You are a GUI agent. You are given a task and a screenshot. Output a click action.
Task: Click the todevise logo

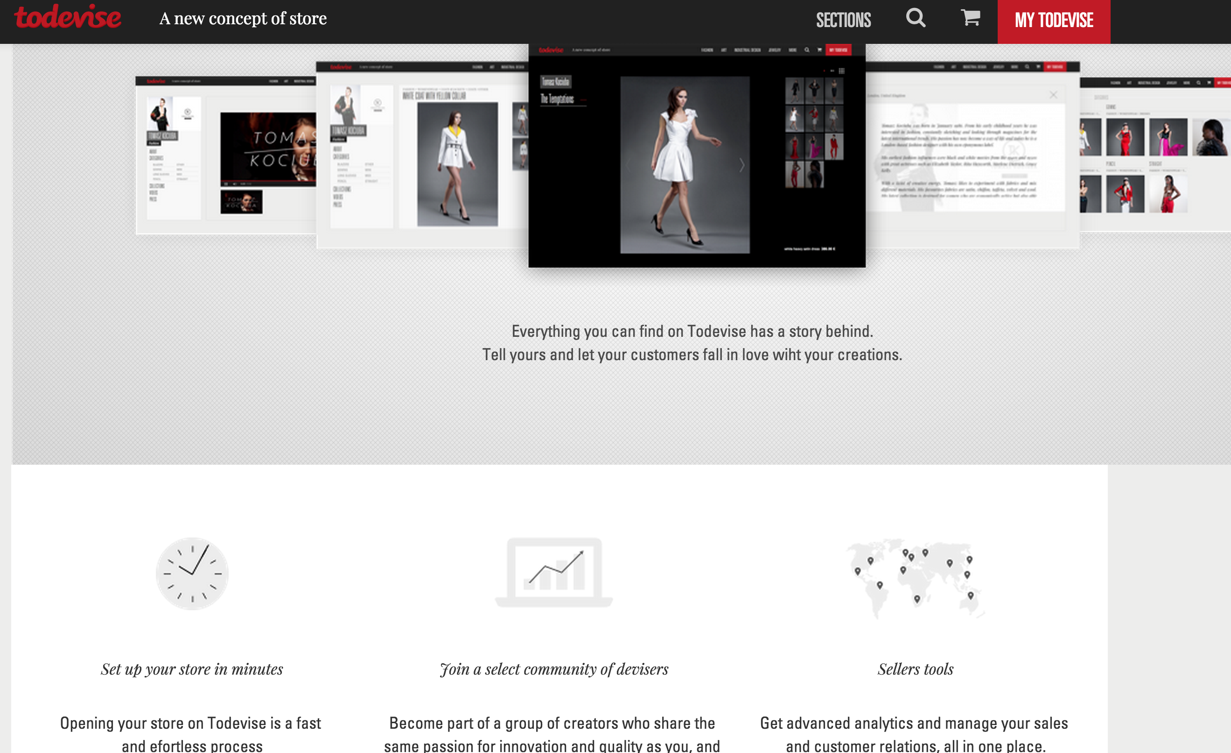coord(68,16)
